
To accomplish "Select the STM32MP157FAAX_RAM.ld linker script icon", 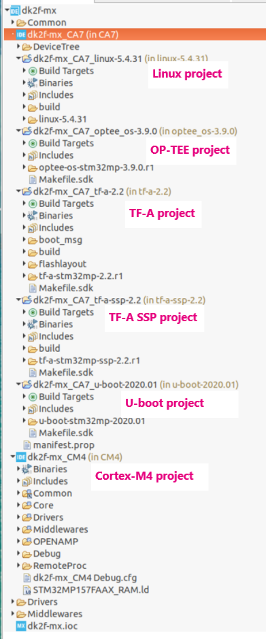I will click(x=27, y=590).
